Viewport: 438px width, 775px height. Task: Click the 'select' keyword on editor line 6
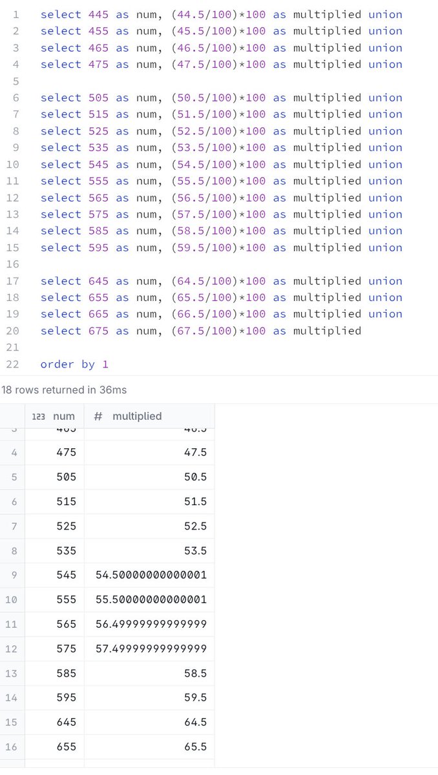coord(61,98)
